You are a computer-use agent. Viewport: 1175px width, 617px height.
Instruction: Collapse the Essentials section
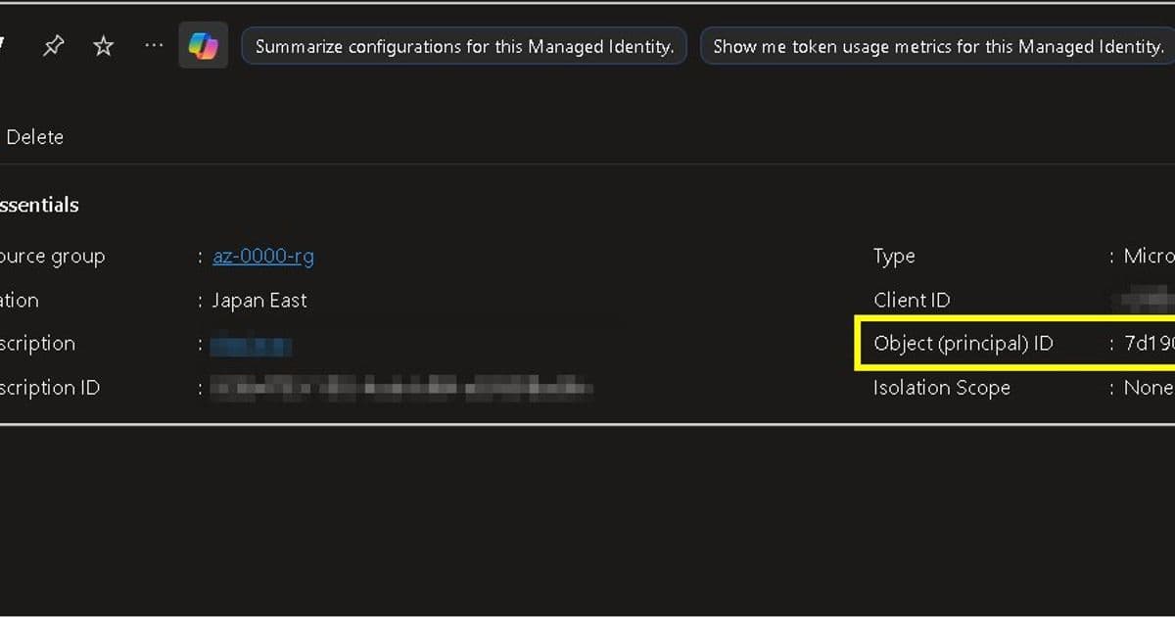[x=39, y=205]
